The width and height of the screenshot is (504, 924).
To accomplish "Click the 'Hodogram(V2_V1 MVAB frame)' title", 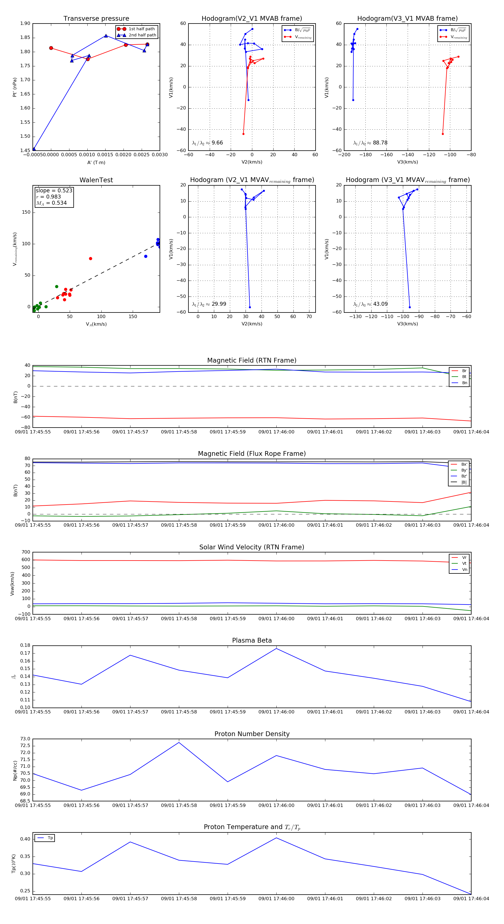I will [252, 19].
